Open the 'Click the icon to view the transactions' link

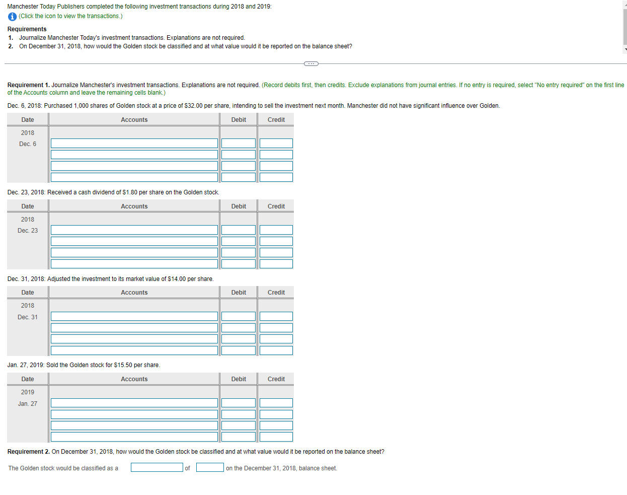(x=70, y=16)
